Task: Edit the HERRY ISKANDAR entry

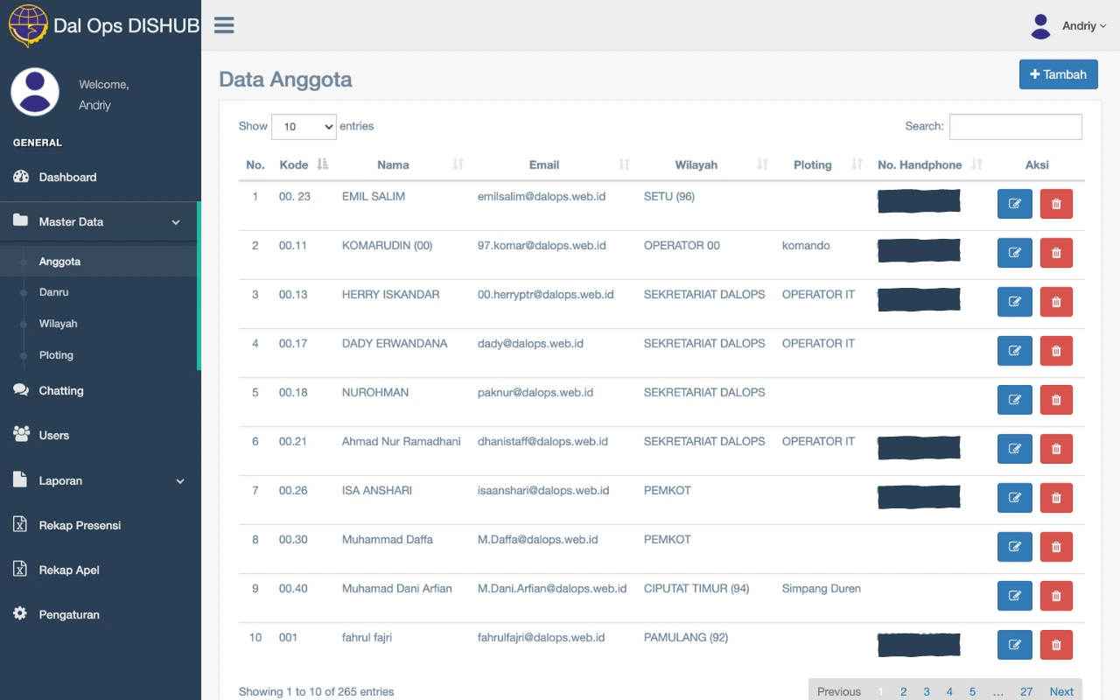Action: [x=1014, y=302]
